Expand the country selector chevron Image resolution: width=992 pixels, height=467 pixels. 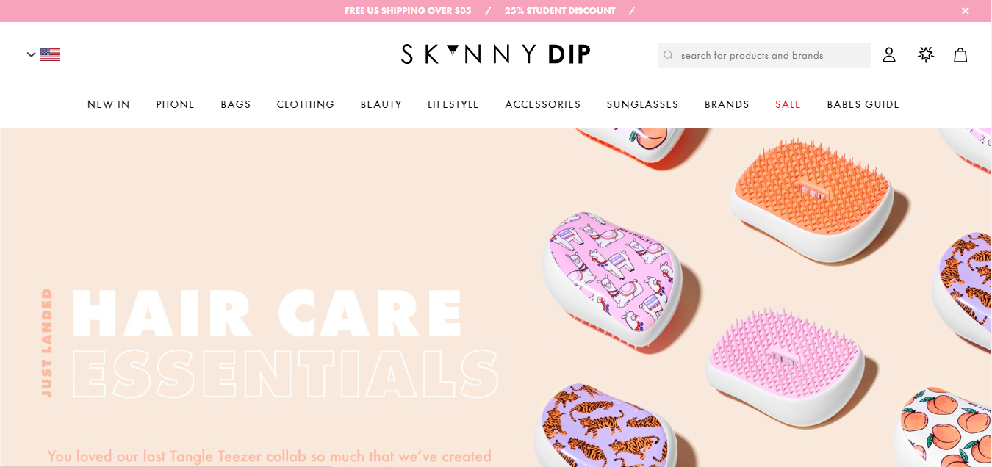[x=31, y=54]
